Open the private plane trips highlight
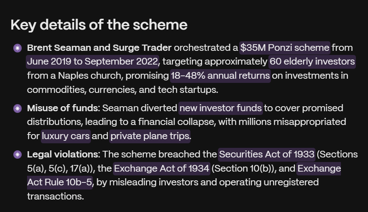 (150, 136)
